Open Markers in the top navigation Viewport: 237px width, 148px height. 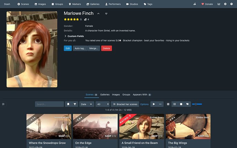(75, 4)
